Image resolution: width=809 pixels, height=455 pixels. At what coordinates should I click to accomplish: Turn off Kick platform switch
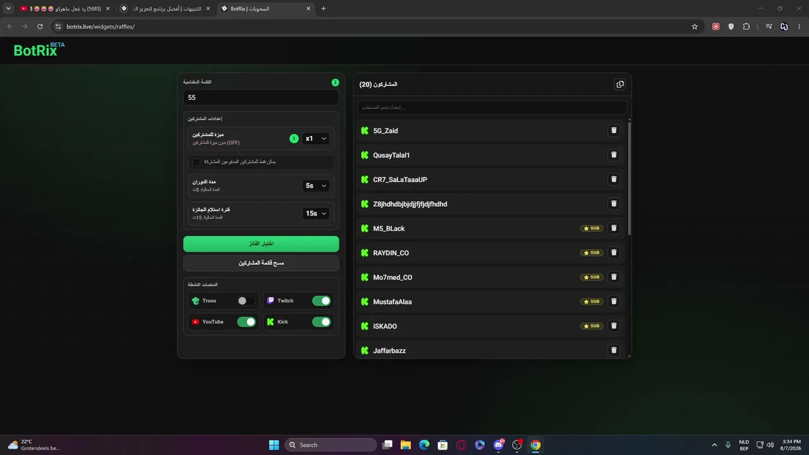point(321,322)
